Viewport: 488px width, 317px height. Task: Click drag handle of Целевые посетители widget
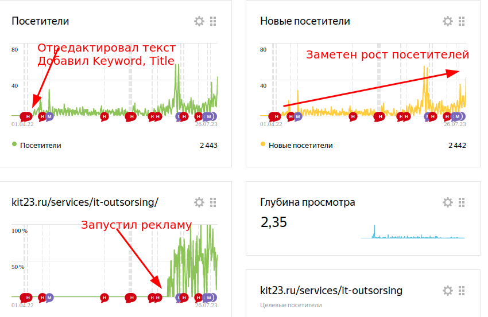(x=462, y=291)
